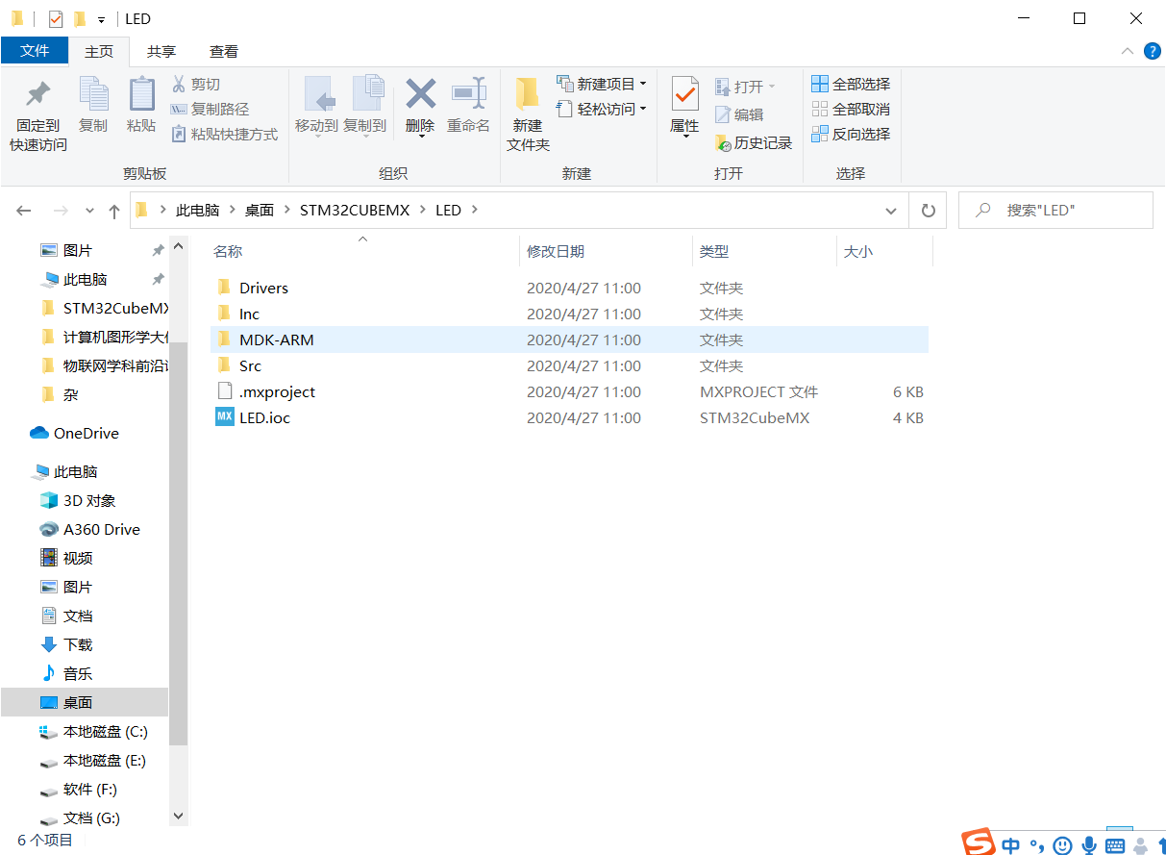
Task: Click the Open dropdown in ribbon
Action: pyautogui.click(x=745, y=87)
